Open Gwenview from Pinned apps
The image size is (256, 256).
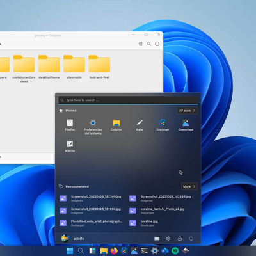click(186, 125)
